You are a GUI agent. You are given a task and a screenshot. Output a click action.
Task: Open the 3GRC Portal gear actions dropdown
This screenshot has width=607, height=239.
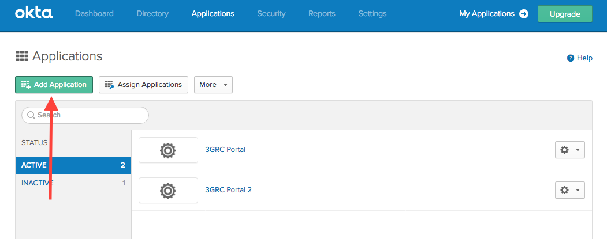[x=570, y=150]
